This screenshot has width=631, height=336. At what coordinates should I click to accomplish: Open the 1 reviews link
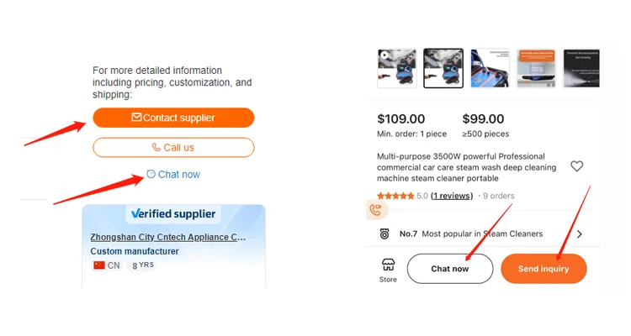[x=451, y=196]
